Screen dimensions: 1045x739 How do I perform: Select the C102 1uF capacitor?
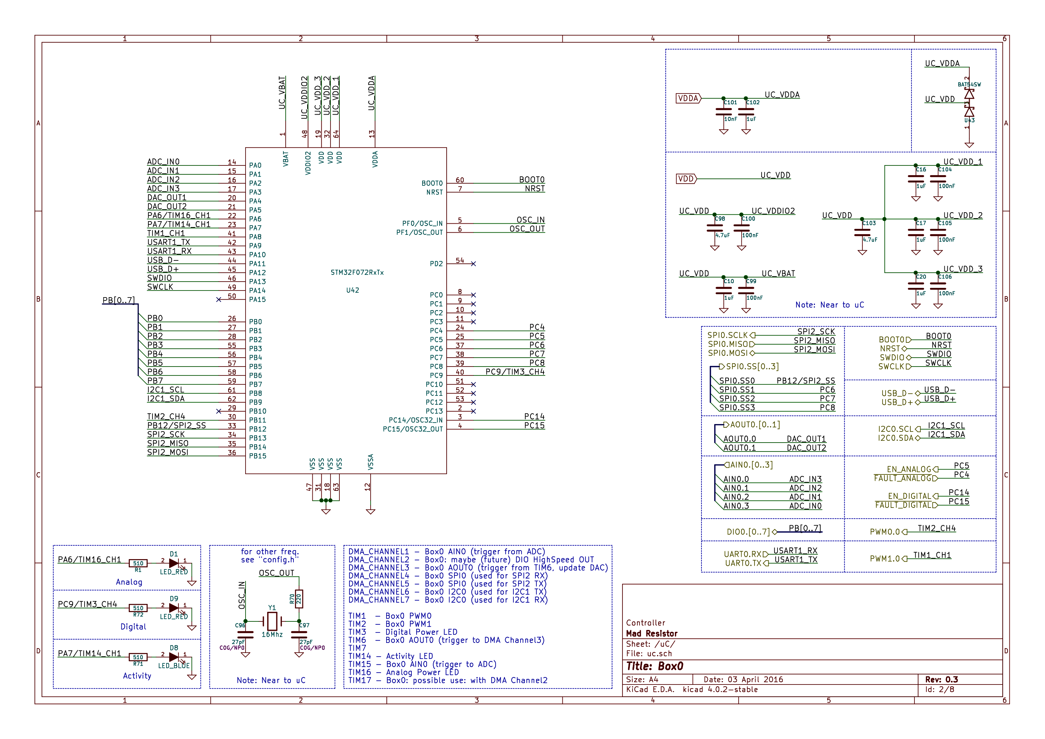click(746, 112)
